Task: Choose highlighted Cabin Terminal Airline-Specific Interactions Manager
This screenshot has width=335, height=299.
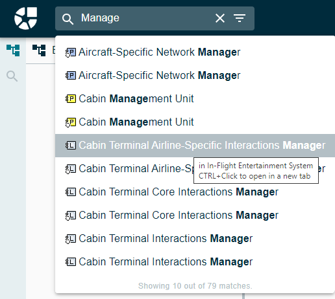Action: pyautogui.click(x=195, y=146)
